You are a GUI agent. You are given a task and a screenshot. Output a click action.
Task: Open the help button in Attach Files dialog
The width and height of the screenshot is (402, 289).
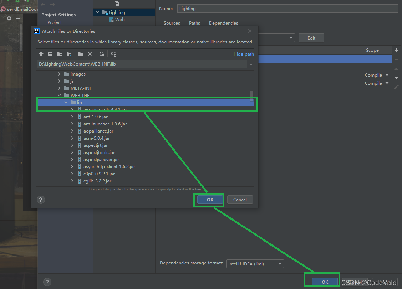[x=41, y=200]
